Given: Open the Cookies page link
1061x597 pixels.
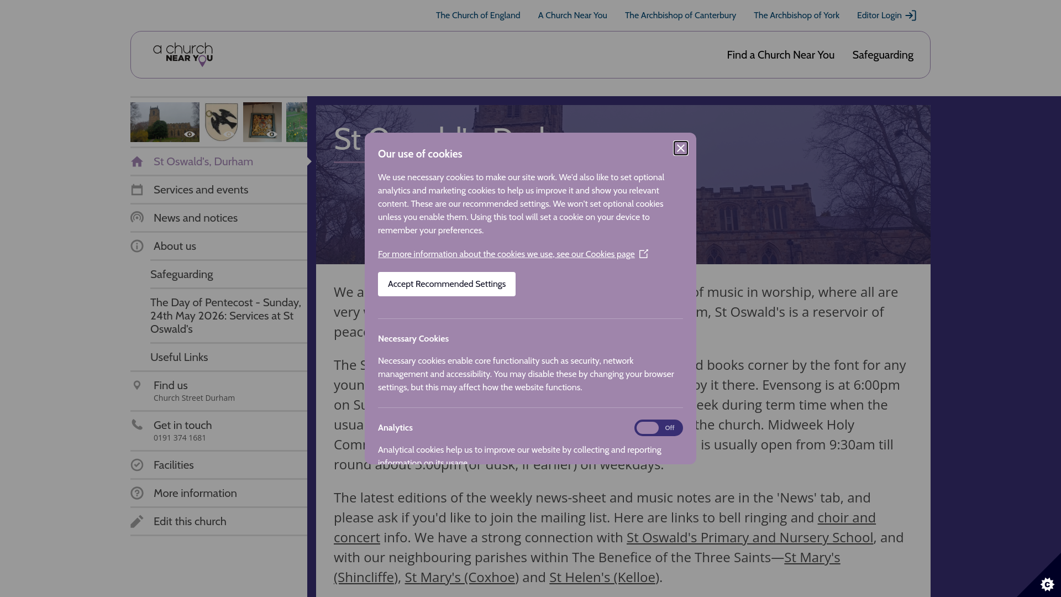Looking at the screenshot, I should coord(506,254).
